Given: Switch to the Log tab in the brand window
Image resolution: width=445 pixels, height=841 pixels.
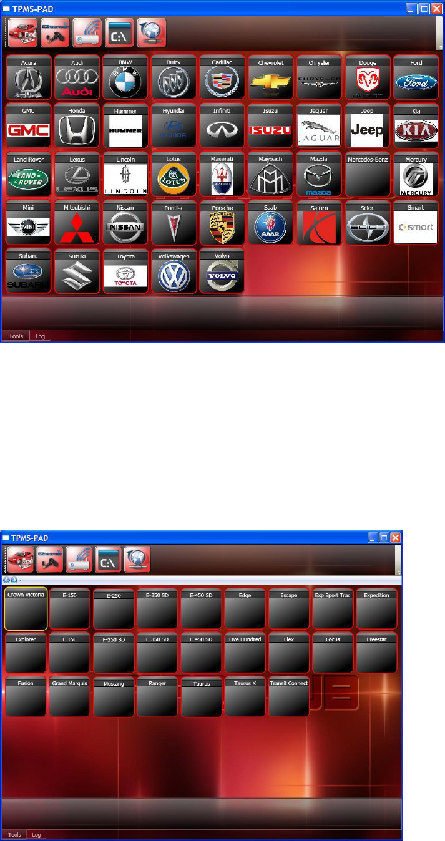Looking at the screenshot, I should (40, 336).
